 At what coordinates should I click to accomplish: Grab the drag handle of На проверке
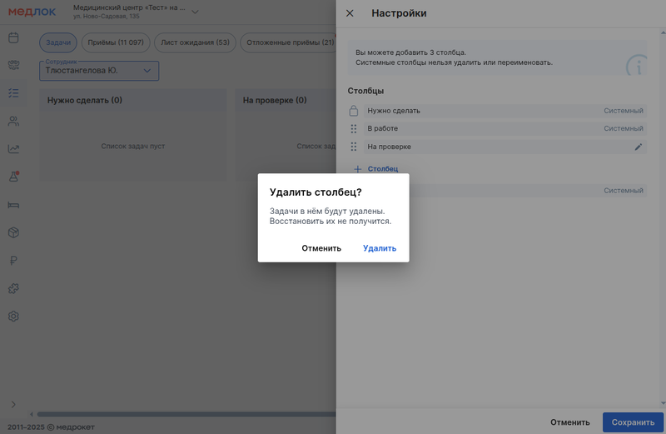pos(353,147)
